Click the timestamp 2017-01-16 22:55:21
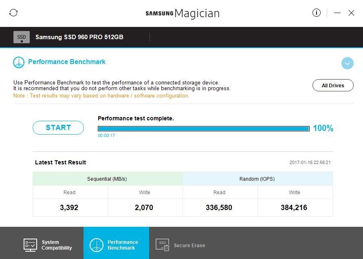Viewport: 363px width, 259px height. [x=310, y=162]
